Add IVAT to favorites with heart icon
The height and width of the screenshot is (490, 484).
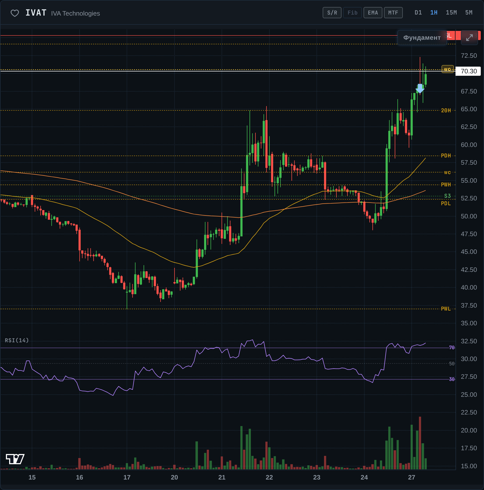click(x=15, y=13)
